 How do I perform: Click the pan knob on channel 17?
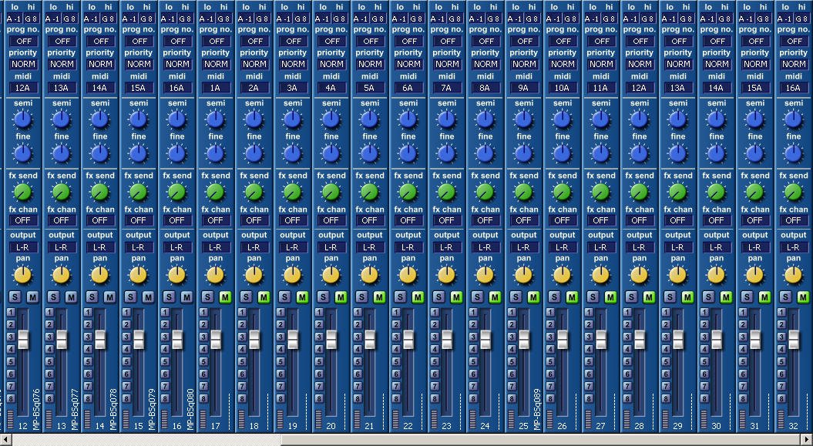point(215,275)
